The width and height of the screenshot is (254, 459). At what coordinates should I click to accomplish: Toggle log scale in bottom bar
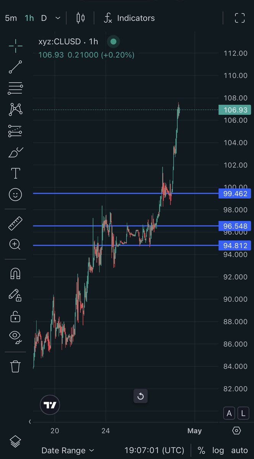tap(218, 450)
